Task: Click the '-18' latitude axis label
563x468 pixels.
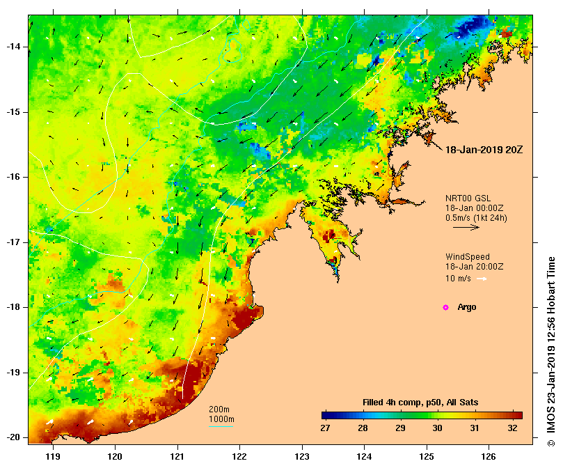Action: pyautogui.click(x=13, y=307)
